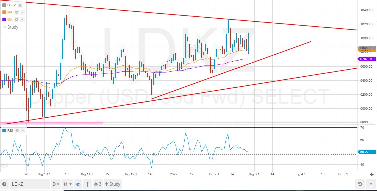Click the purple MA color swatch
The height and width of the screenshot is (191, 377).
4,19
